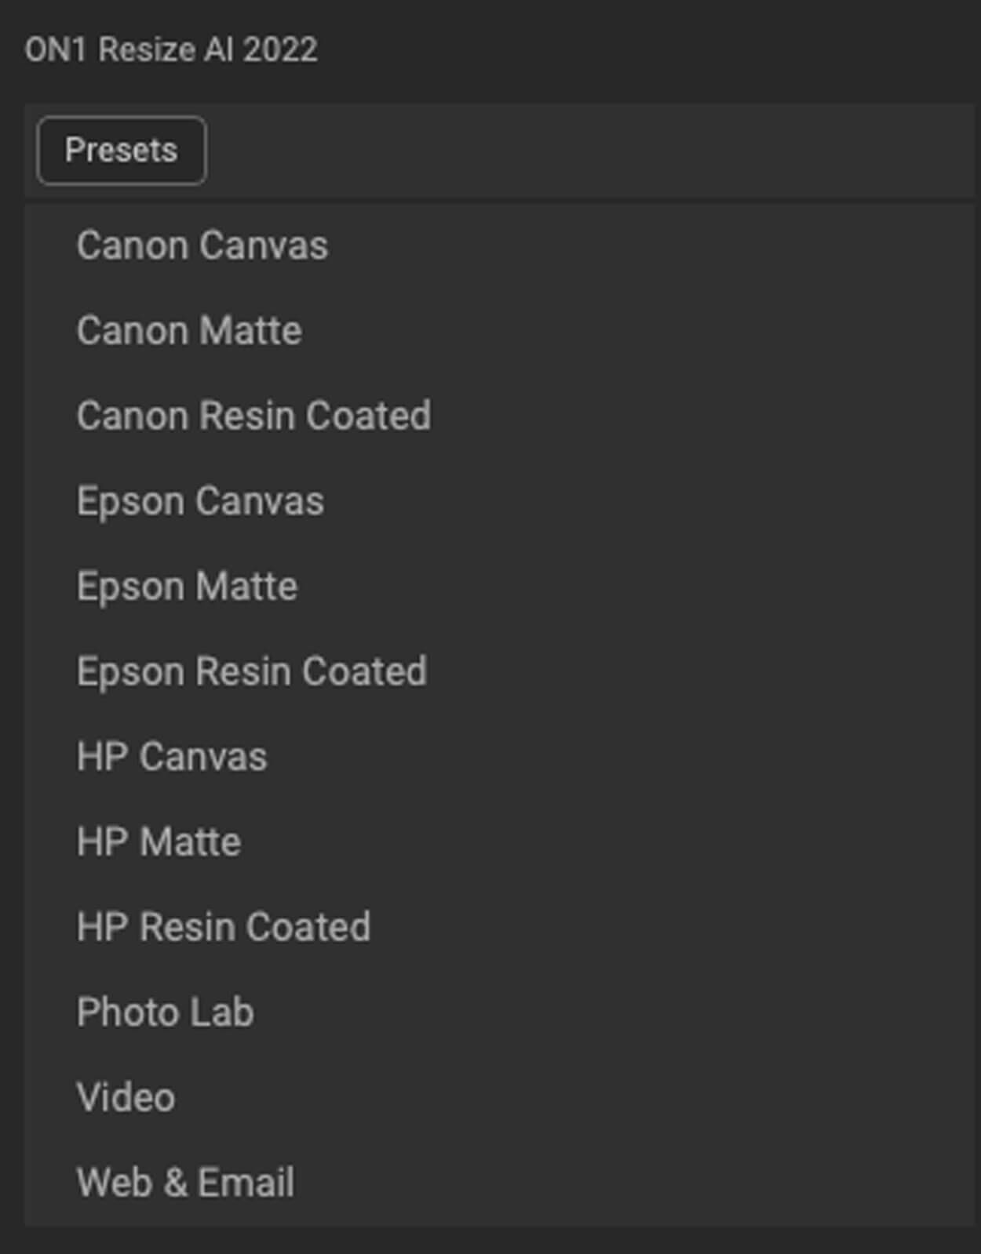Click the Presets button
This screenshot has width=981, height=1254.
point(122,151)
